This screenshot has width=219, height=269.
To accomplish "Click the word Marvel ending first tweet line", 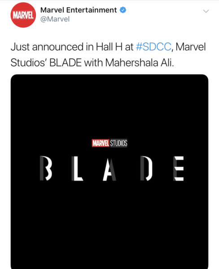I will [x=191, y=47].
